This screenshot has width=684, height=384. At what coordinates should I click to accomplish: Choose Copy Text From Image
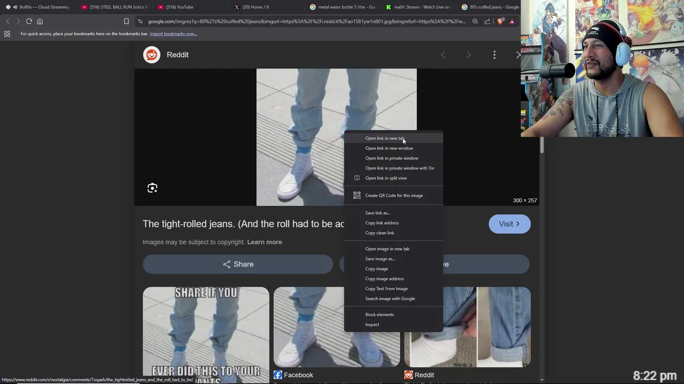[x=394, y=289]
